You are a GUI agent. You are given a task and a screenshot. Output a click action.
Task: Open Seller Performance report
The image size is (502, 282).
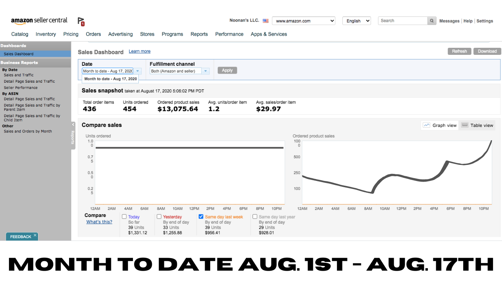coord(21,88)
